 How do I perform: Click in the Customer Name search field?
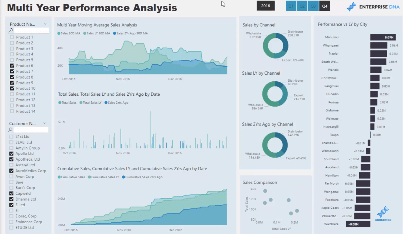tap(31, 130)
